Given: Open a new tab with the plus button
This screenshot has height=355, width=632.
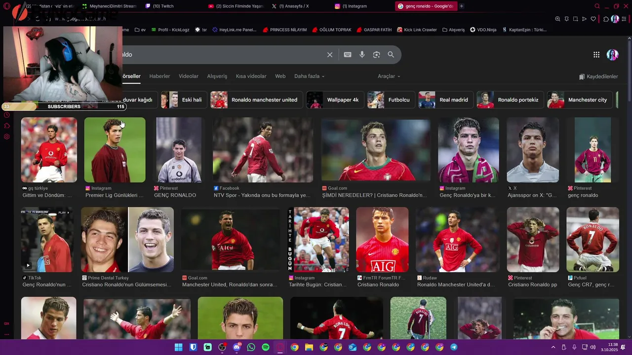Looking at the screenshot, I should pyautogui.click(x=462, y=6).
